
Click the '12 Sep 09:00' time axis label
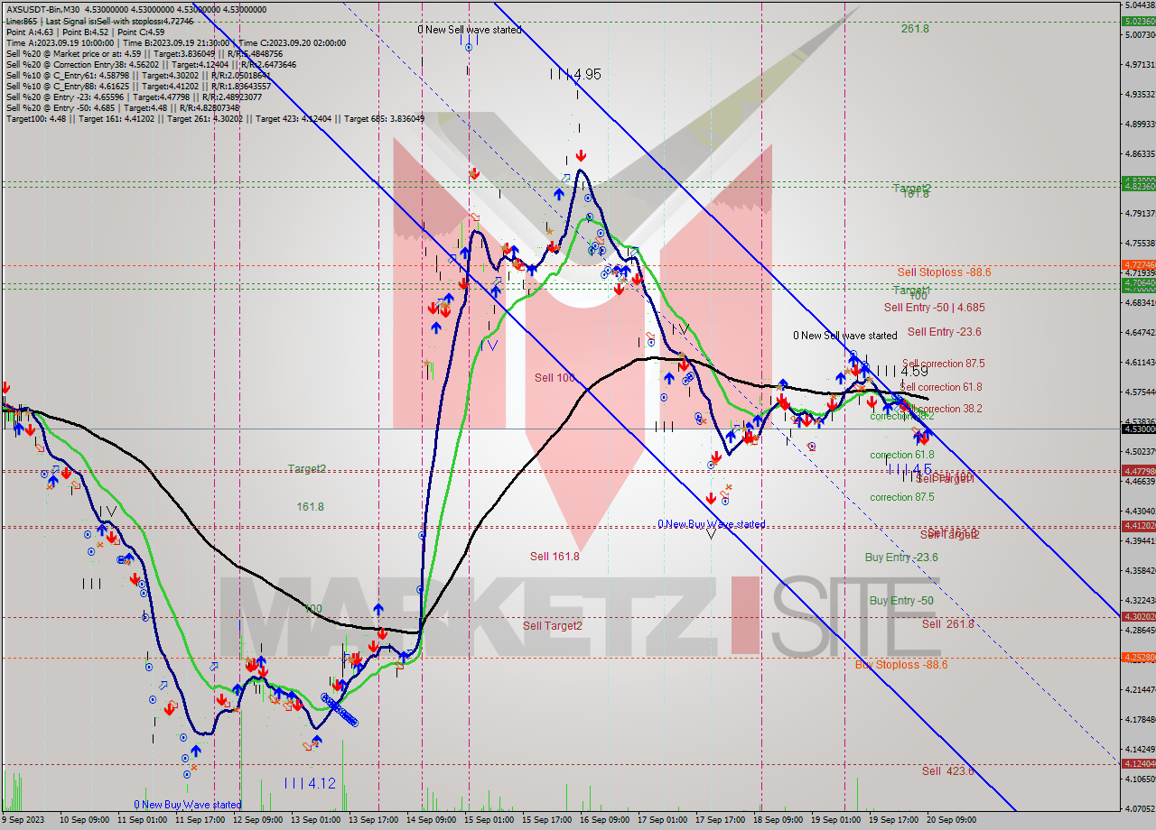click(x=259, y=820)
